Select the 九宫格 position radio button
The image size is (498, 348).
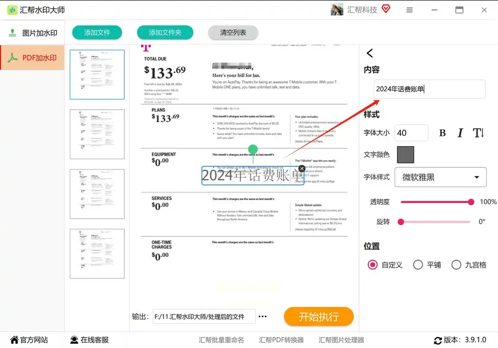pos(456,265)
